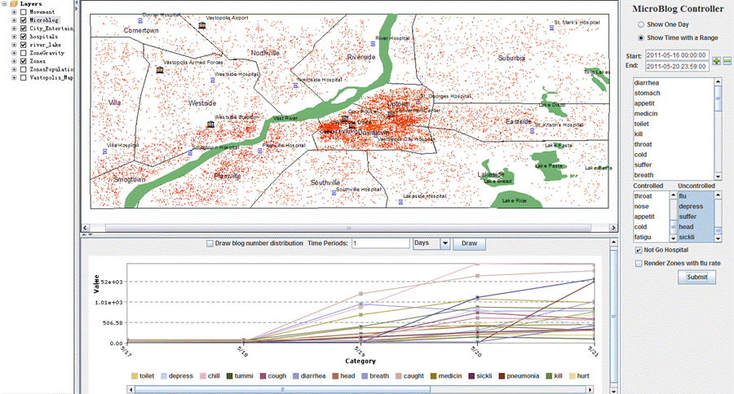Click the Lakeside Hospital marker
The height and width of the screenshot is (394, 734).
(x=400, y=202)
